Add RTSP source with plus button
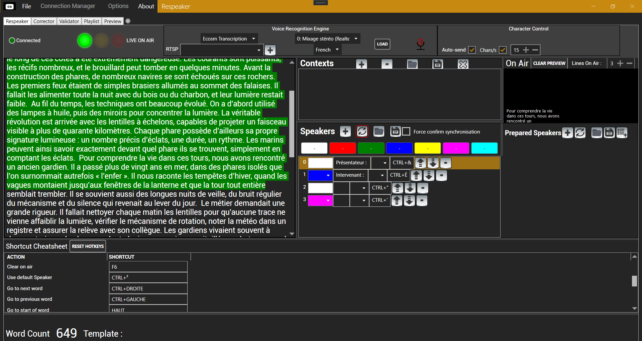Image resolution: width=642 pixels, height=341 pixels. pos(270,50)
